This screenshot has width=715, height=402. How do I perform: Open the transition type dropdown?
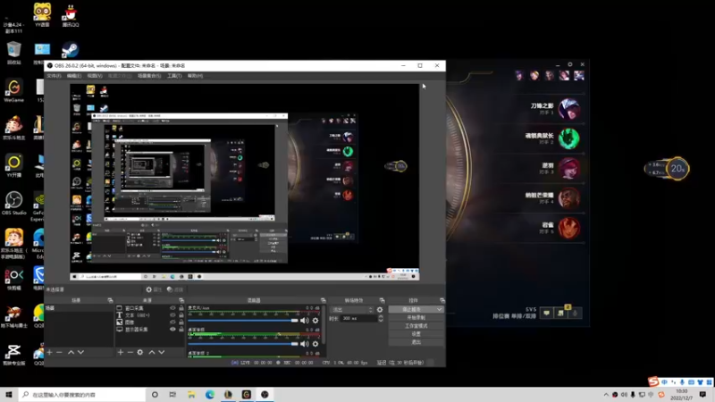[351, 309]
